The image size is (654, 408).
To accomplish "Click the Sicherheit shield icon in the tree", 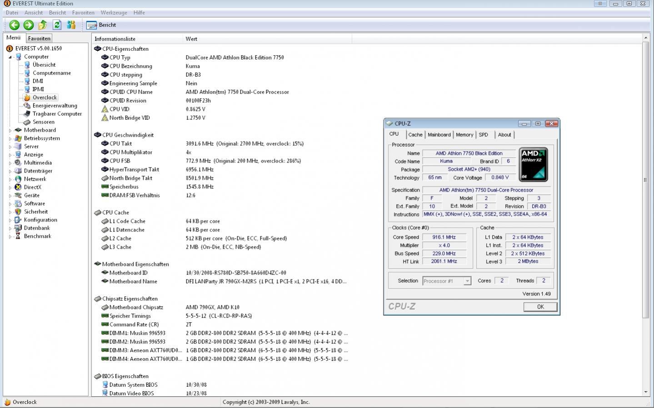I will pos(18,212).
